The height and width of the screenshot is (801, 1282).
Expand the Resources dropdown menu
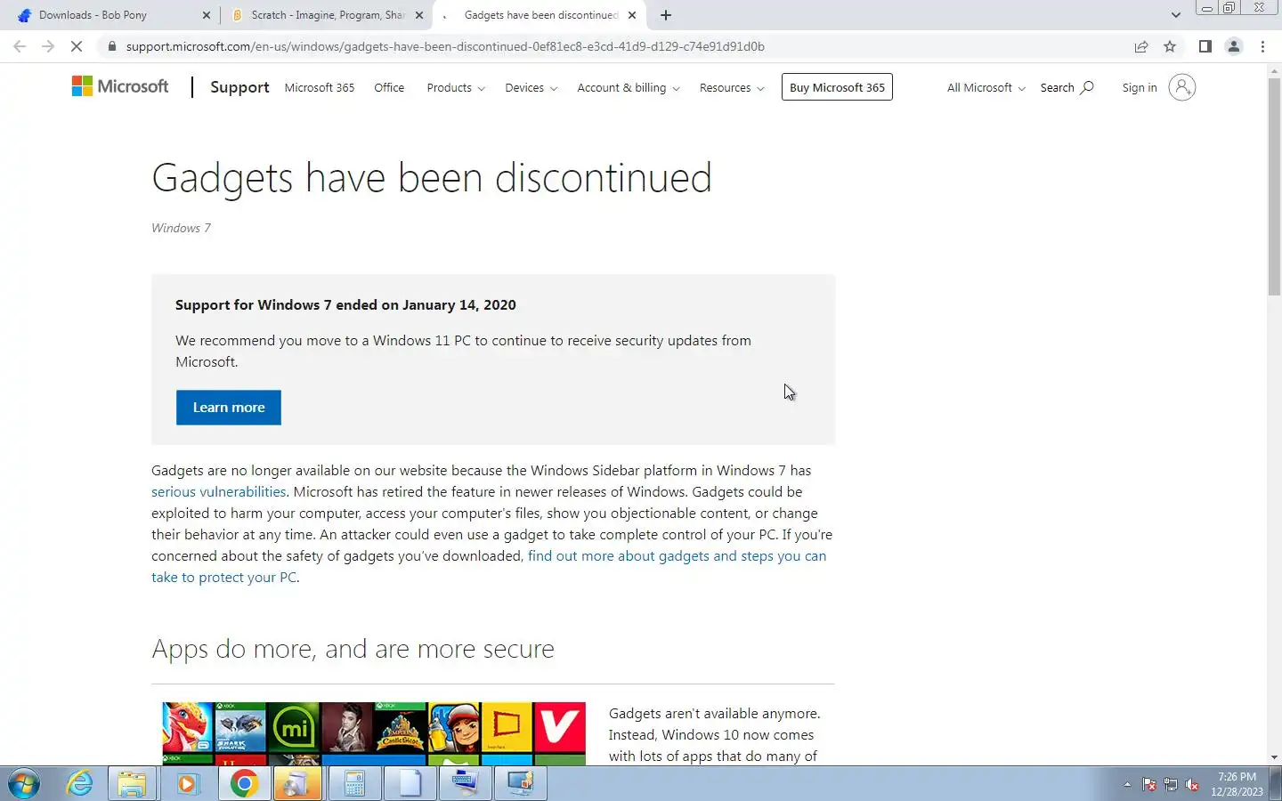tap(732, 87)
